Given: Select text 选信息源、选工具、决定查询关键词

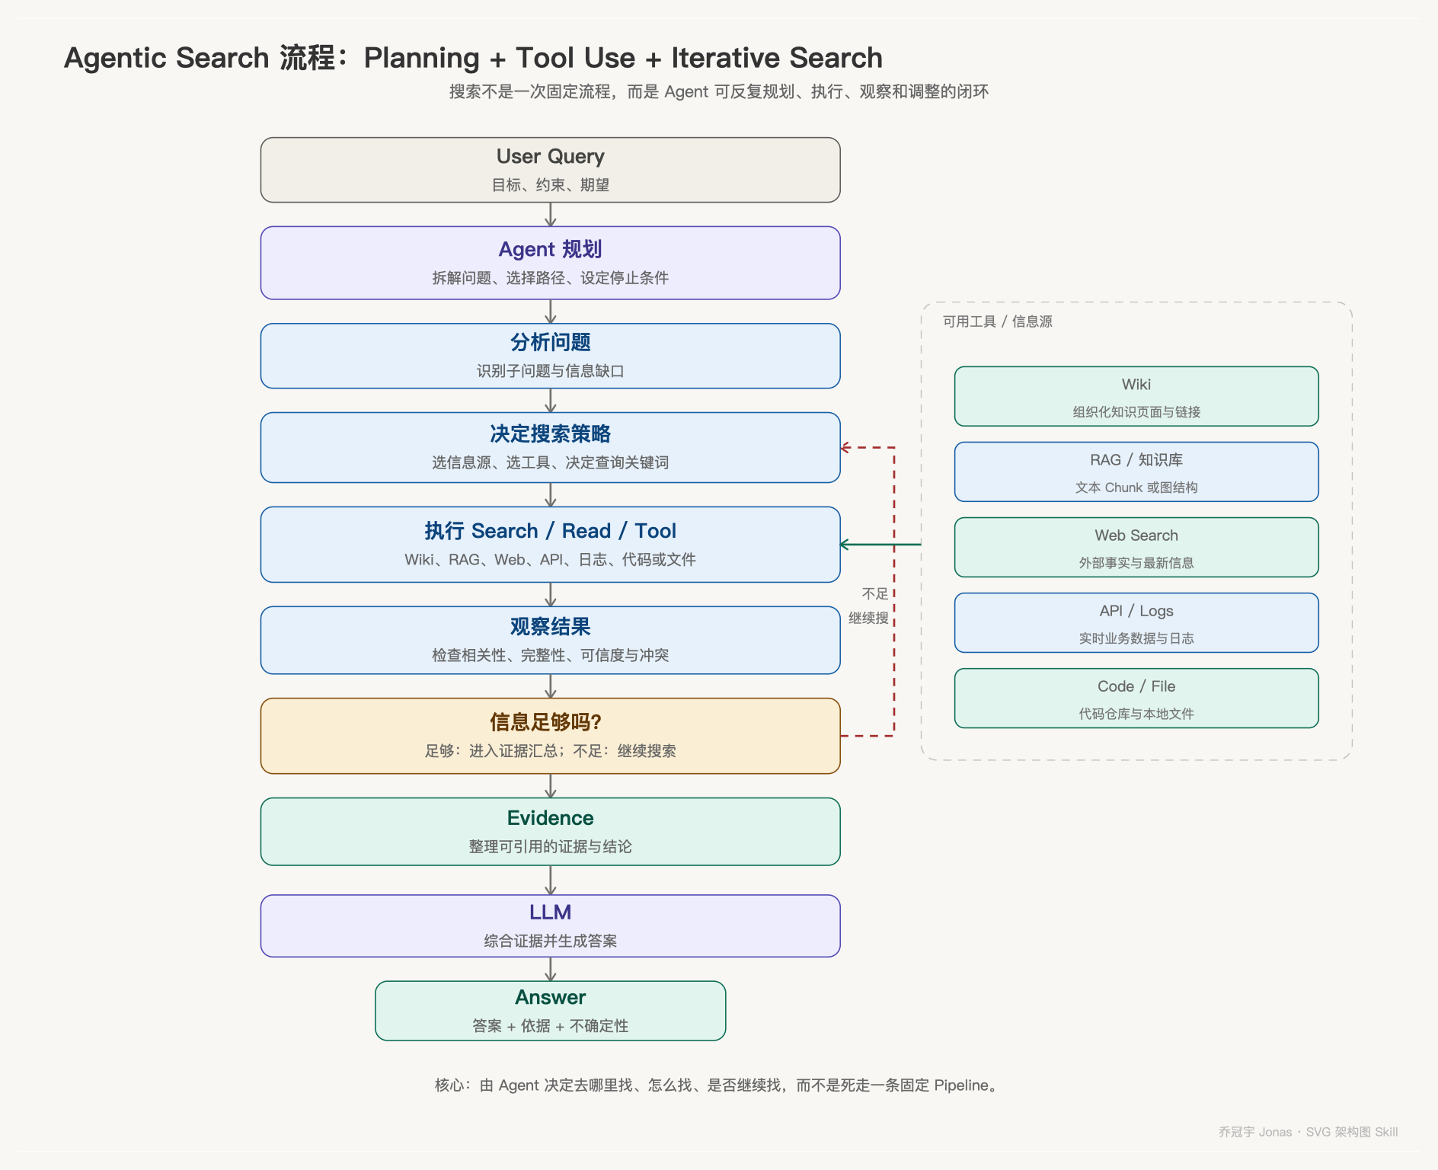Looking at the screenshot, I should (x=550, y=462).
